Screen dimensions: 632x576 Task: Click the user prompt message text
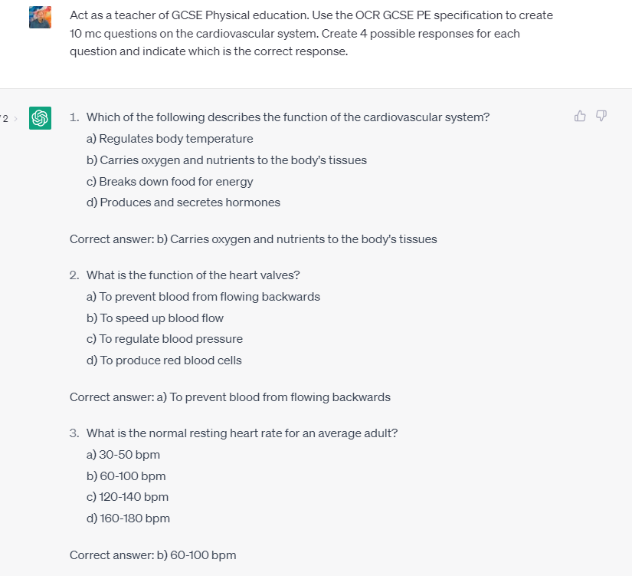[311, 33]
